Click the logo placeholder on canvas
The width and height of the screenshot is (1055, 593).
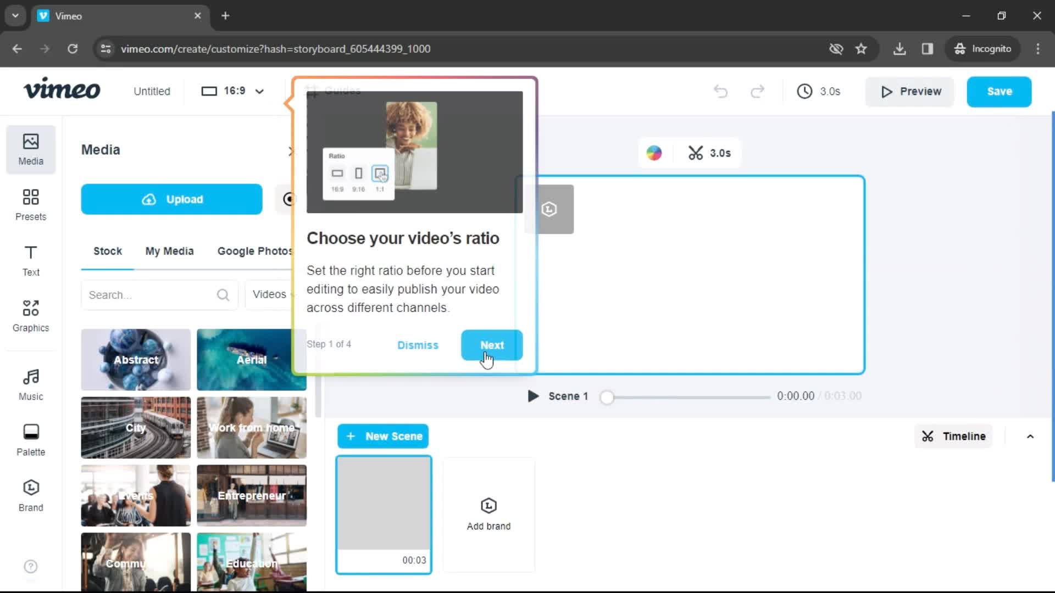tap(549, 209)
